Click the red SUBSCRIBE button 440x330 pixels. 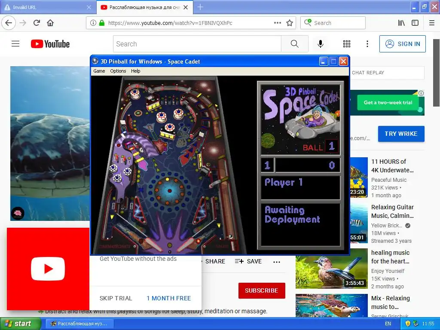(262, 290)
